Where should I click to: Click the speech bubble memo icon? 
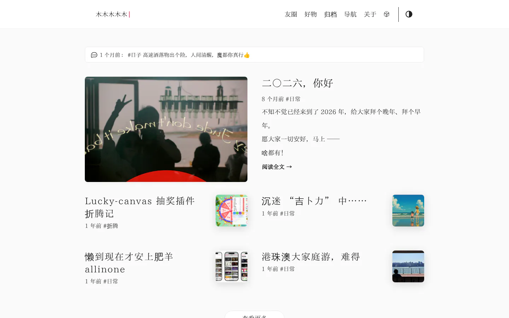click(x=94, y=55)
